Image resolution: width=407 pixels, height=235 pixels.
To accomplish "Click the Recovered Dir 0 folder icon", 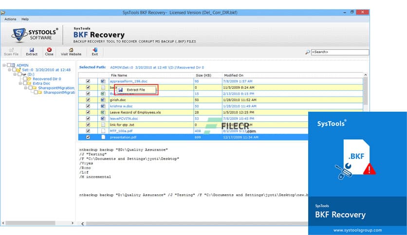I will tap(29, 79).
